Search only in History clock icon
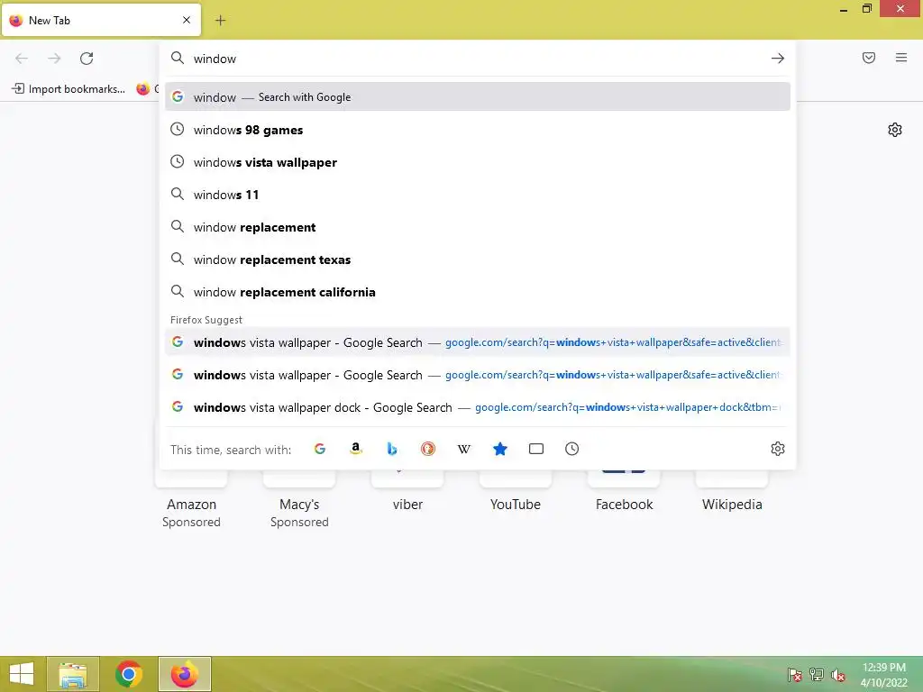This screenshot has height=692, width=923. click(x=571, y=449)
